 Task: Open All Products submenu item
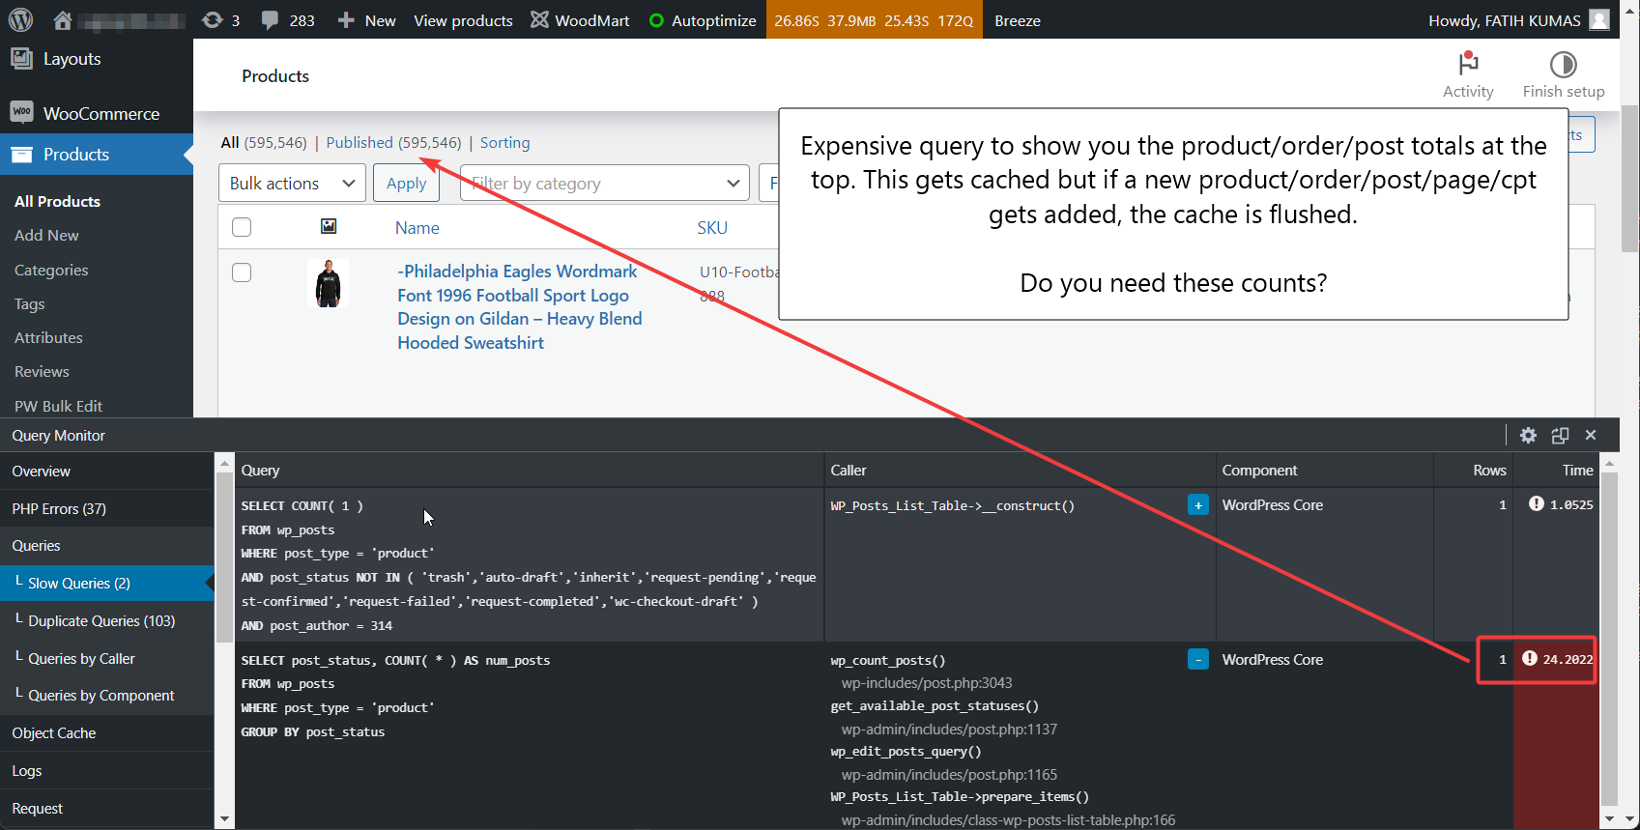[57, 201]
